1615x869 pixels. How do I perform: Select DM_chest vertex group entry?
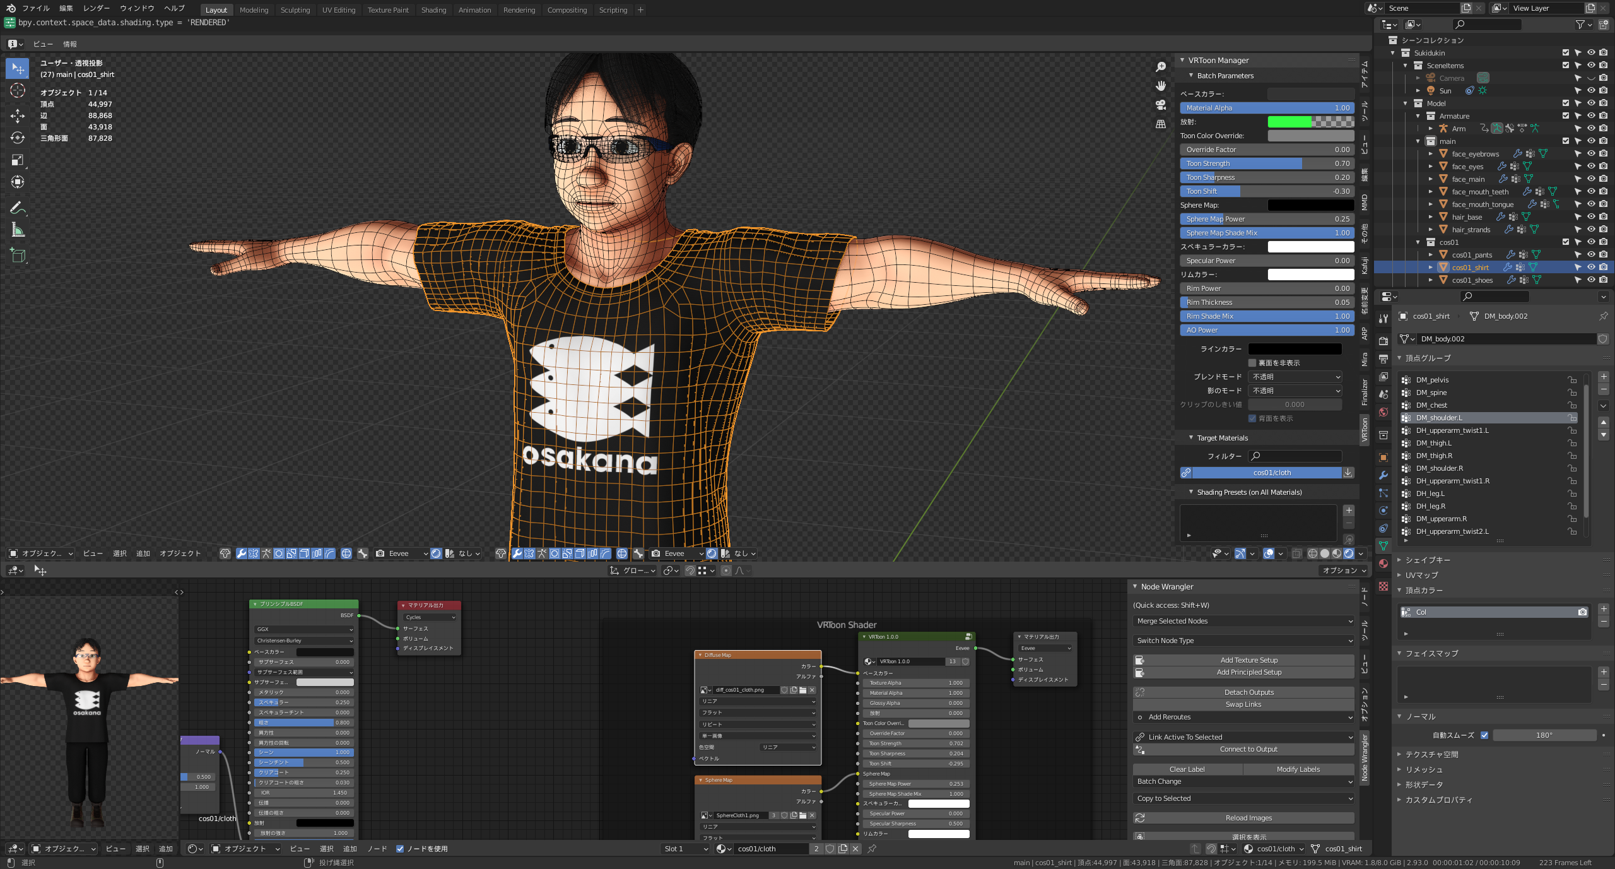click(1431, 405)
